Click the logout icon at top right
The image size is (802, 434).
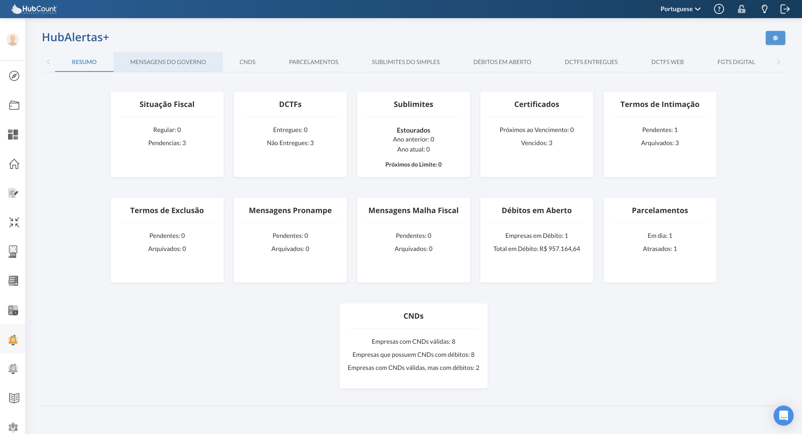[x=785, y=9]
